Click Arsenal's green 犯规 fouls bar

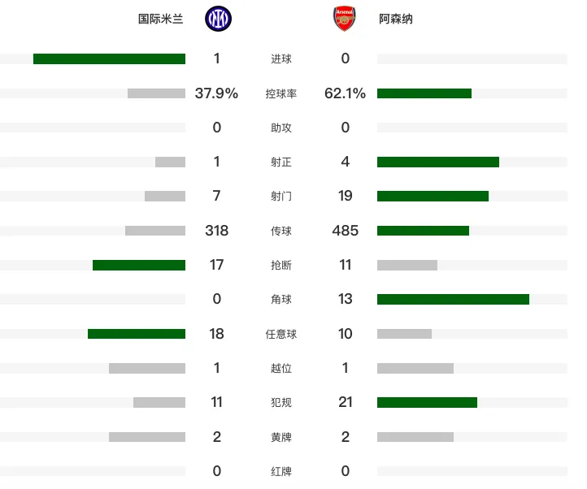(x=427, y=403)
